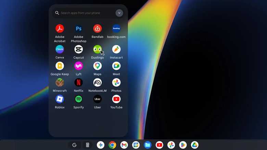This screenshot has width=267, height=150.
Task: Open NotebookLM app
Action: point(98,83)
